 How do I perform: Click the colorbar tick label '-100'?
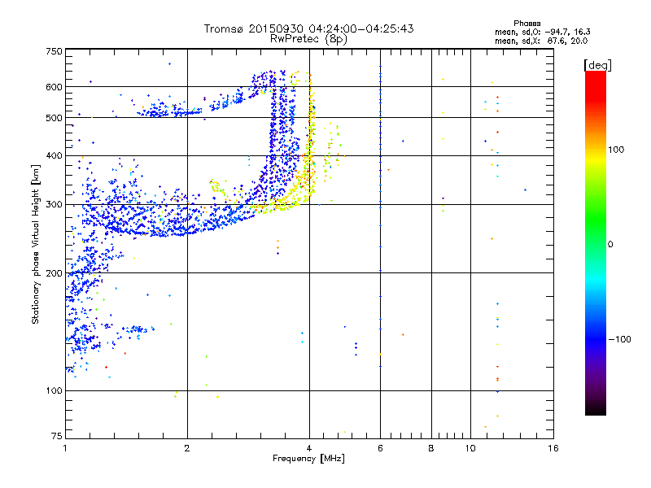(x=619, y=339)
